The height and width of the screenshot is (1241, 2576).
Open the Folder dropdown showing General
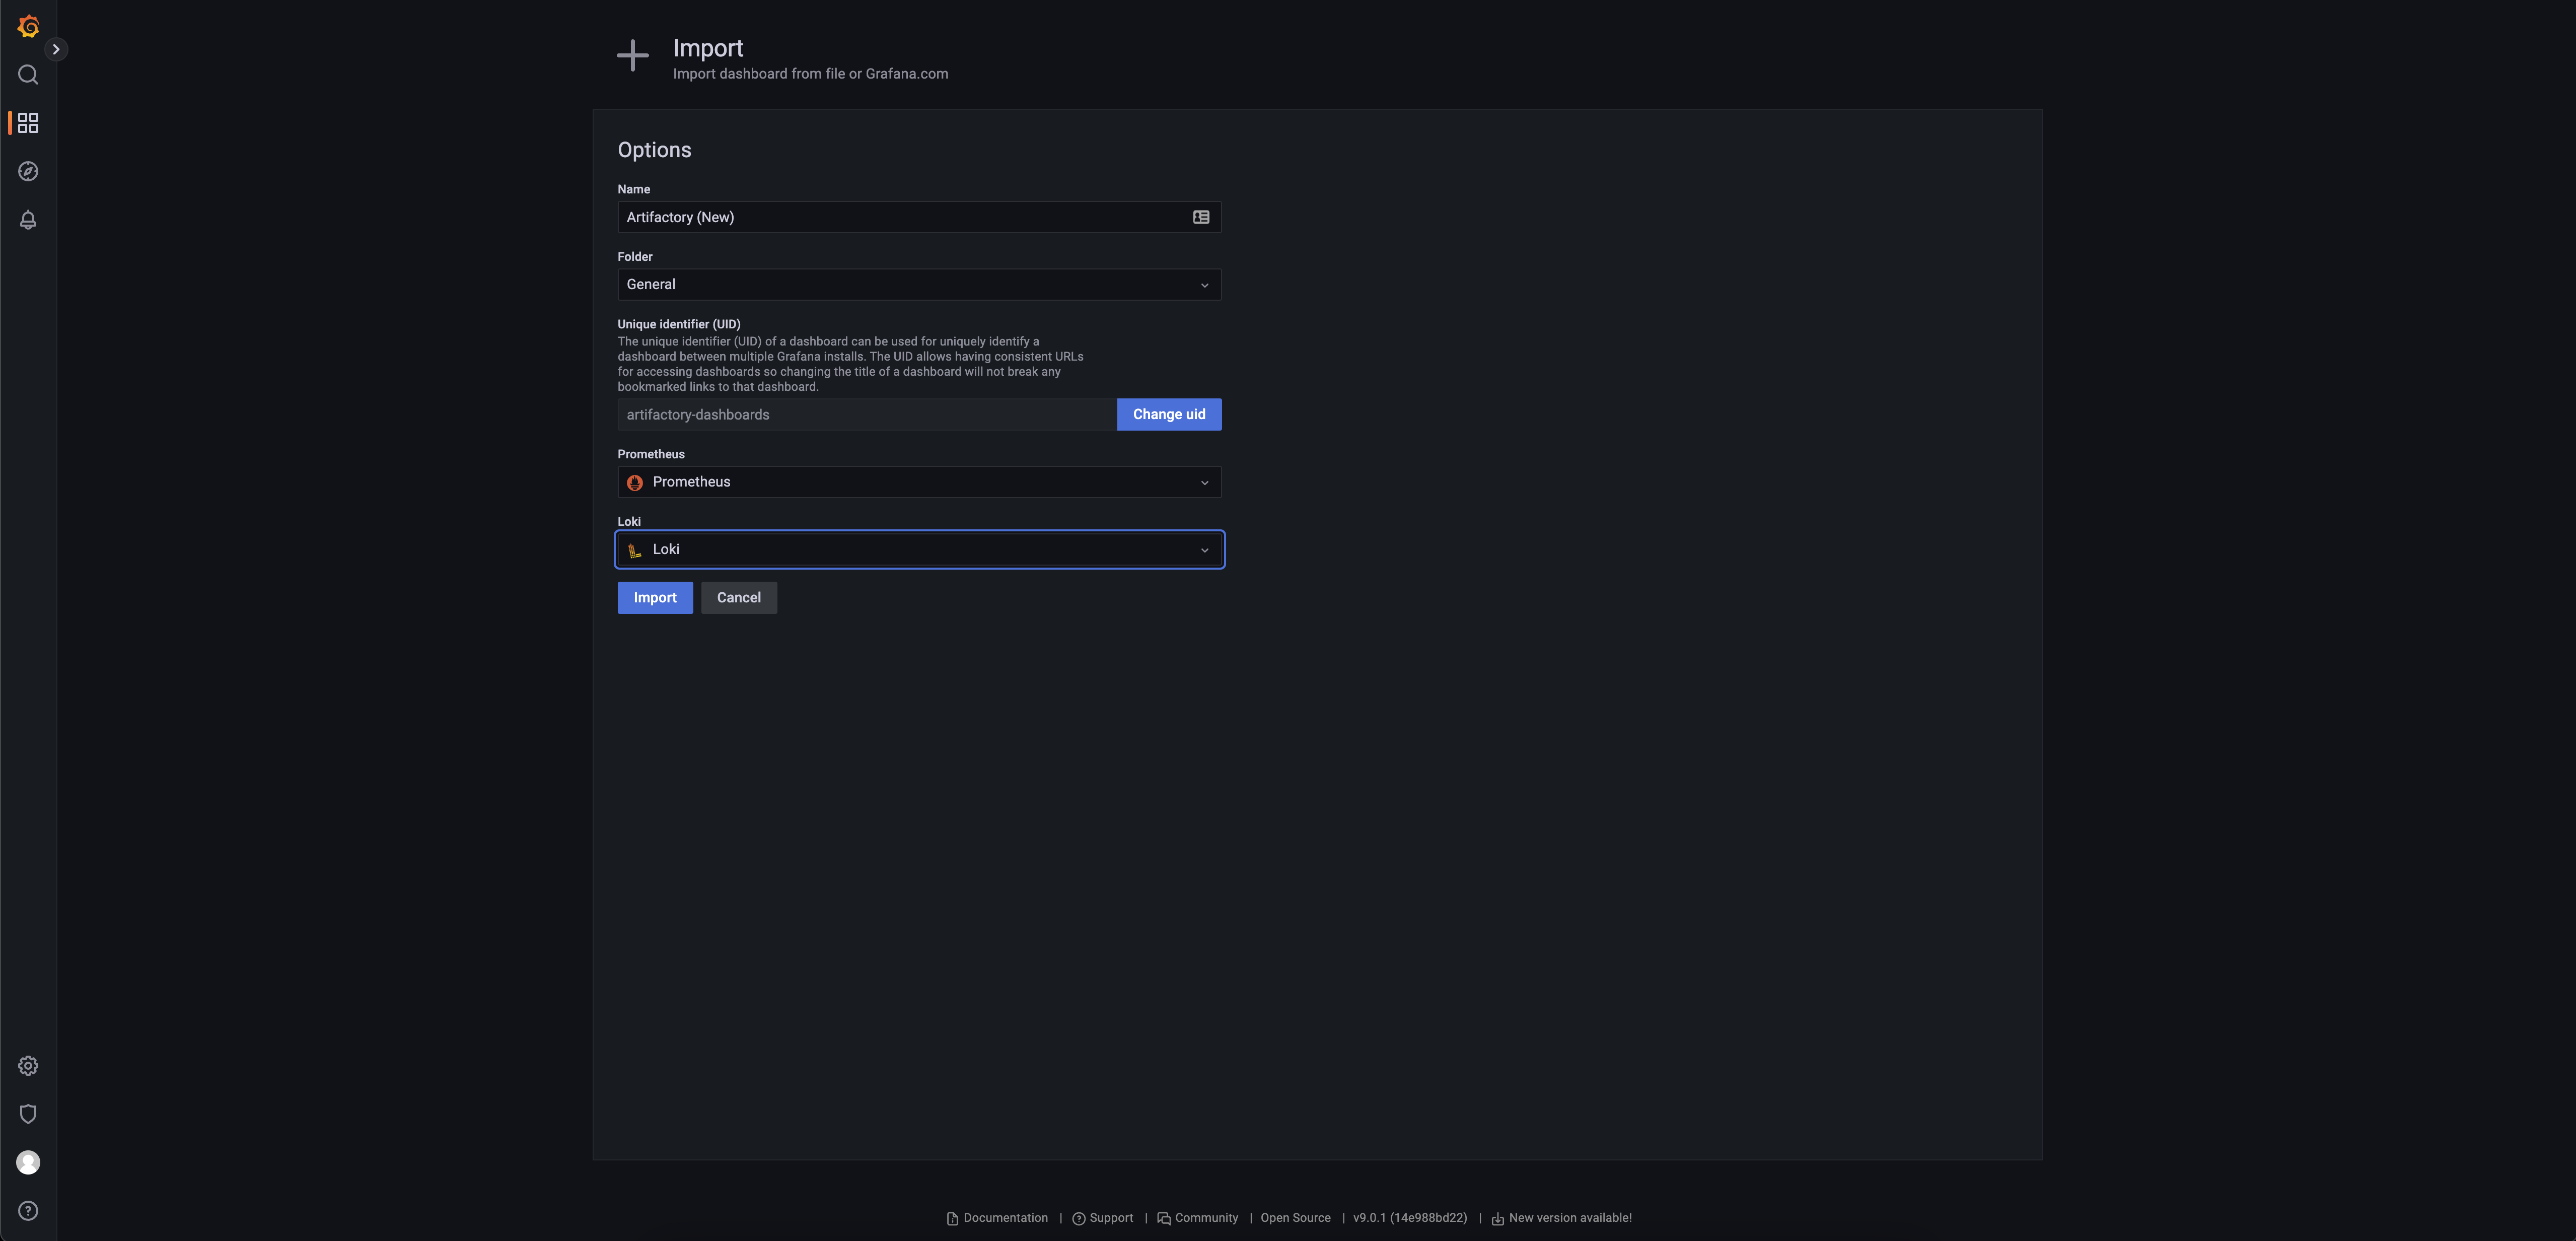pyautogui.click(x=918, y=285)
